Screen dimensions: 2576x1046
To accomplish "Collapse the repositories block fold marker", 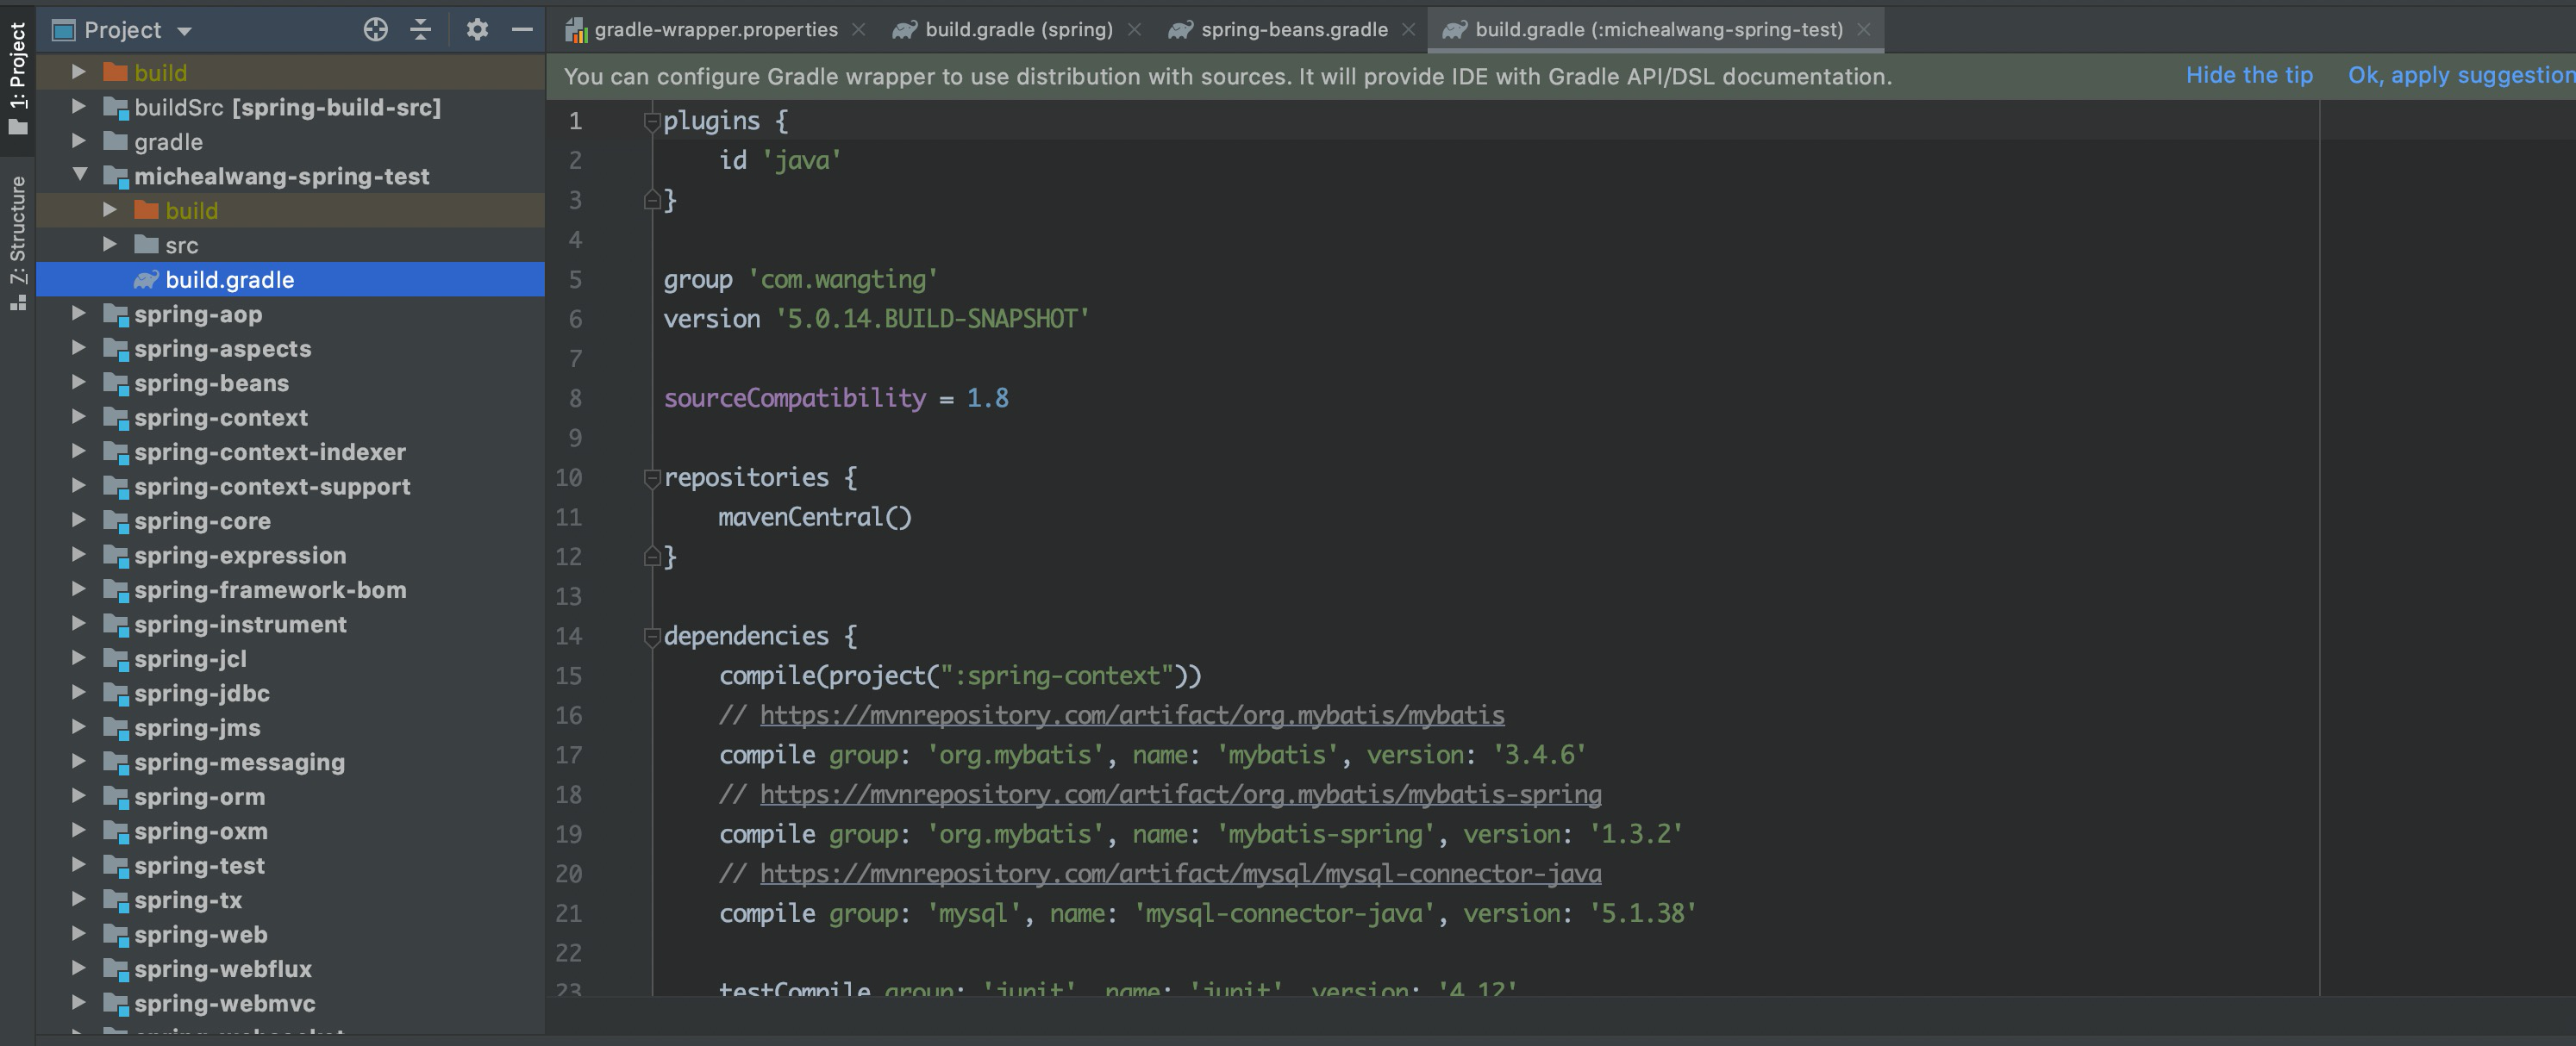I will pyautogui.click(x=652, y=477).
